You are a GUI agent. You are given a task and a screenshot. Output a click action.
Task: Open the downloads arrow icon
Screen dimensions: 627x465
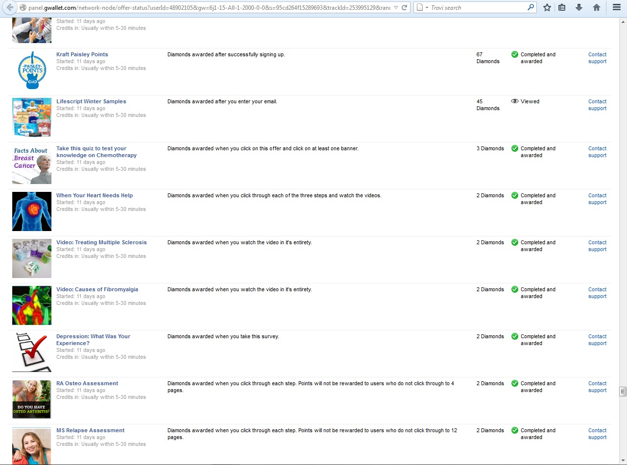579,8
